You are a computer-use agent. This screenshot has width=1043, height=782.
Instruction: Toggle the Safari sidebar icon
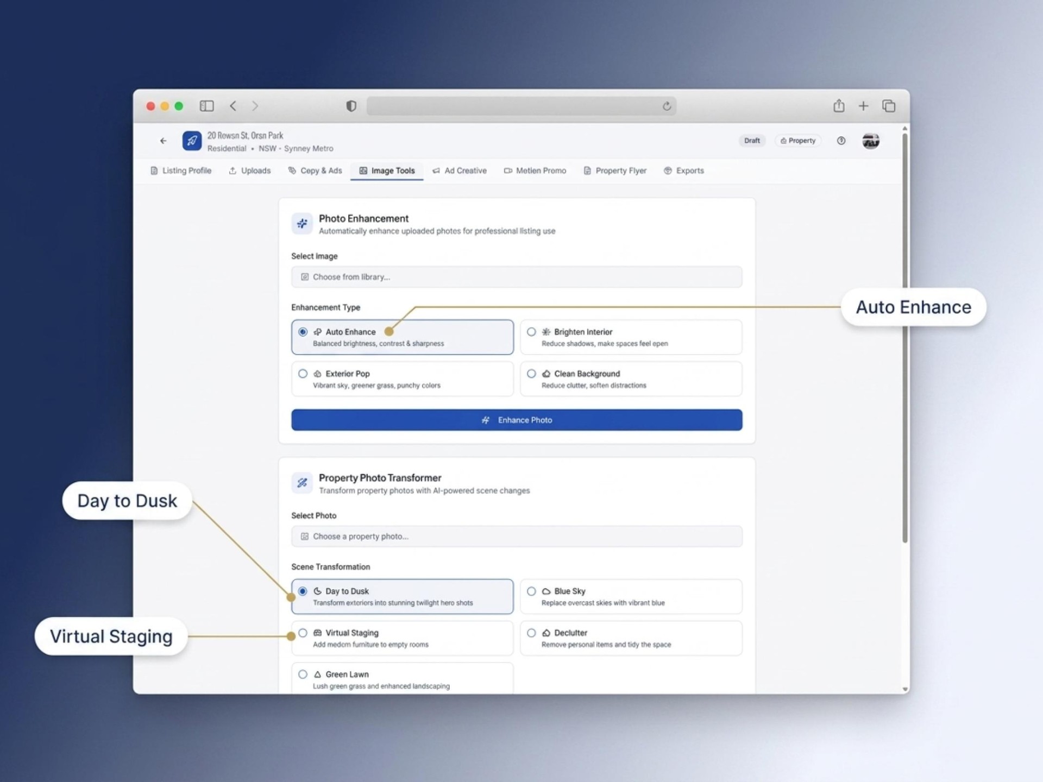206,106
